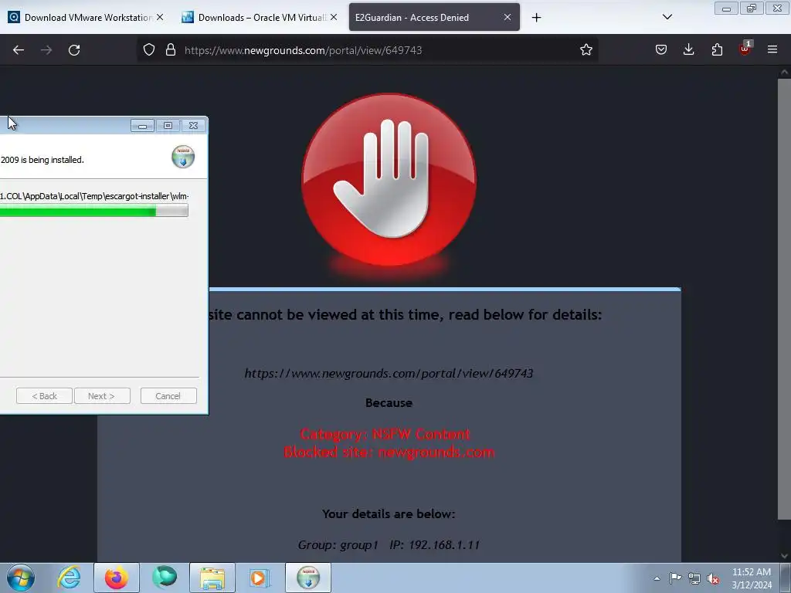This screenshot has width=791, height=593.
Task: Click the Next button in installer
Action: coord(102,396)
